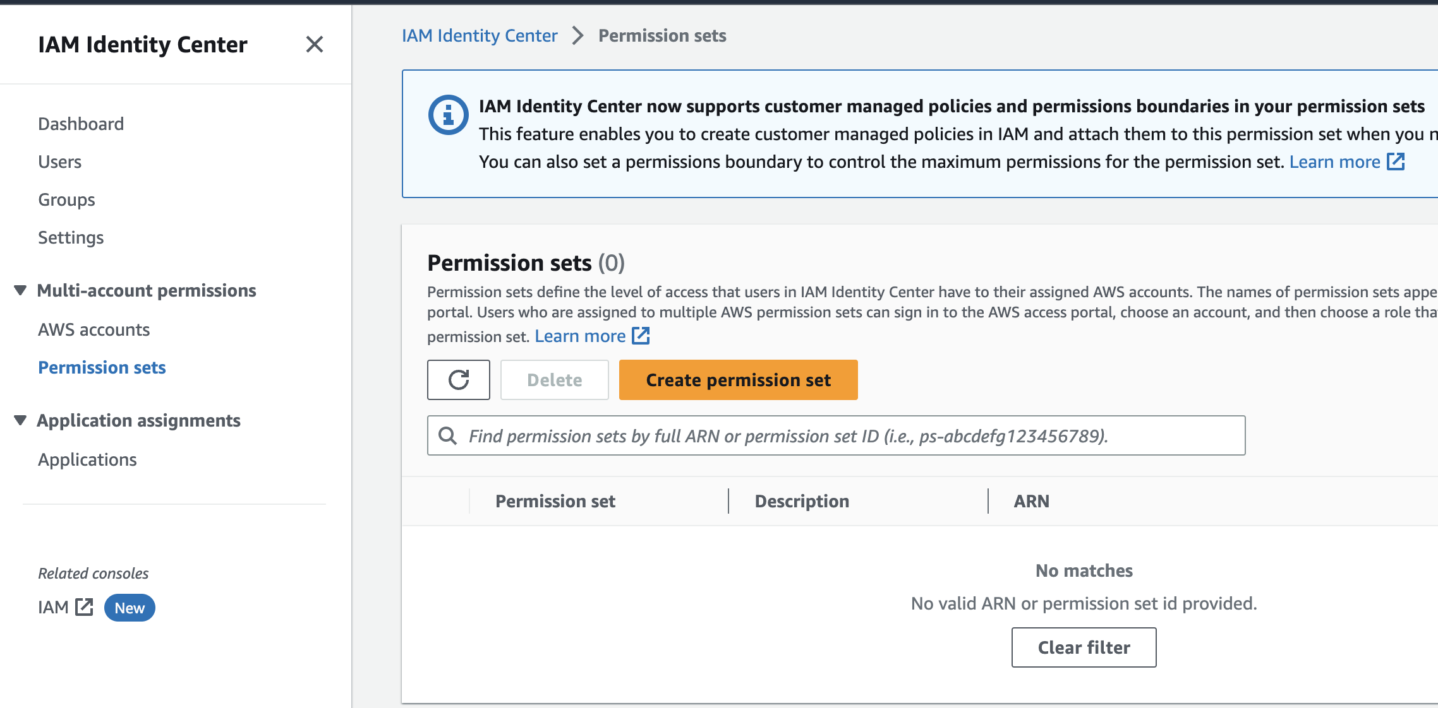Sort by Permission set column header
Image resolution: width=1438 pixels, height=708 pixels.
click(x=555, y=501)
